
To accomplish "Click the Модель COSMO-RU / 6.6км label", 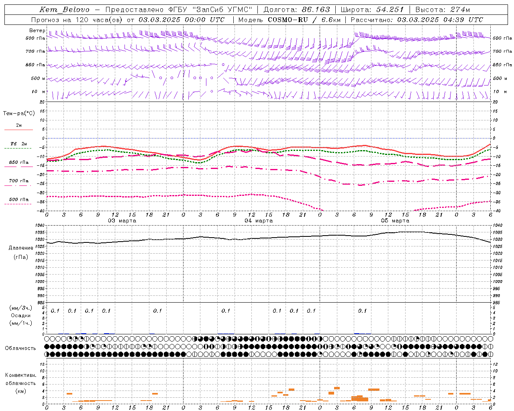I will tap(290, 20).
